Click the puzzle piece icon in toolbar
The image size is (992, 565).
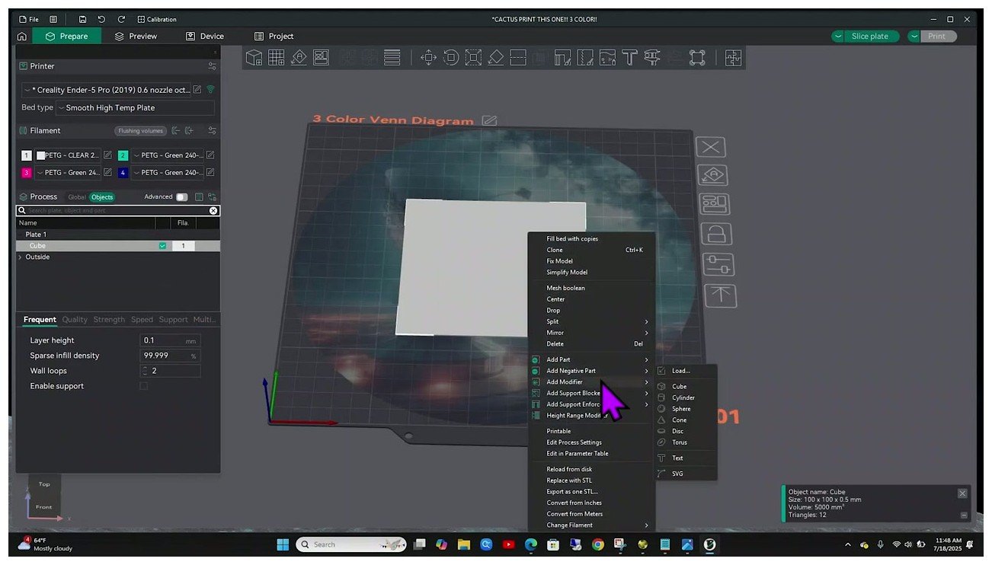733,57
